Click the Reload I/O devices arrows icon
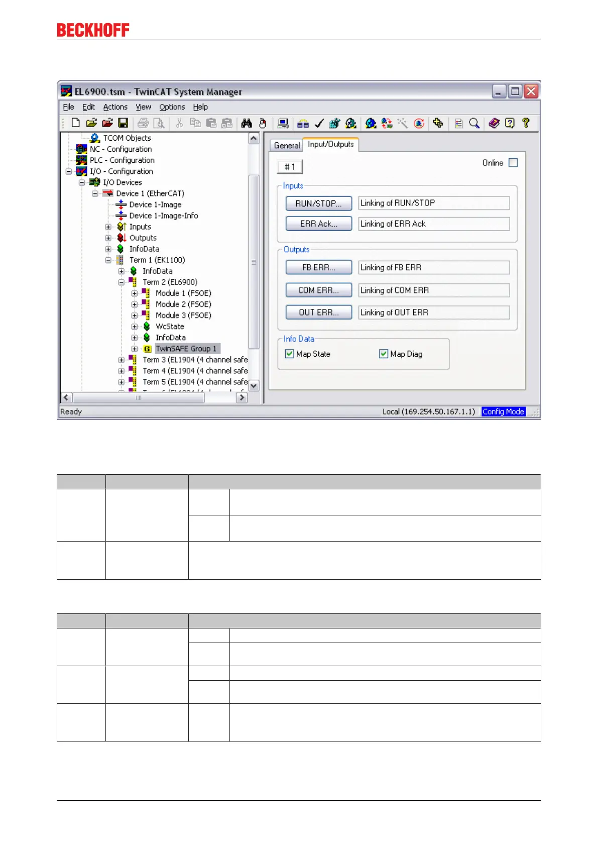The image size is (598, 846). tap(387, 123)
